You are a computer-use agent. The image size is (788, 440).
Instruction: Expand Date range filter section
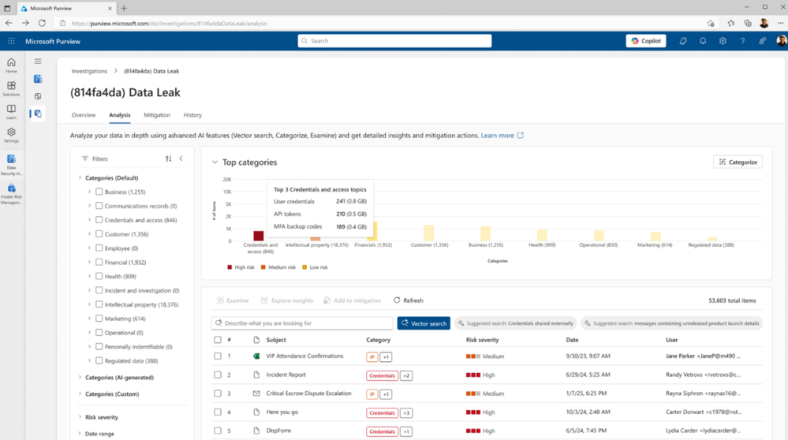coord(80,434)
